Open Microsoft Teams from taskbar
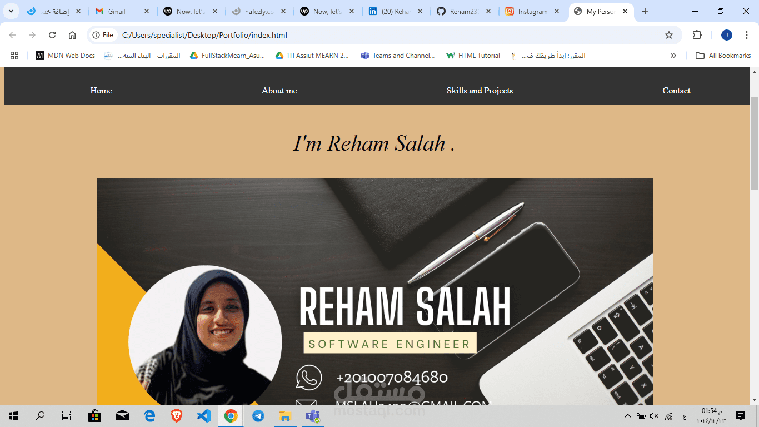Viewport: 759px width, 427px height. (x=313, y=416)
